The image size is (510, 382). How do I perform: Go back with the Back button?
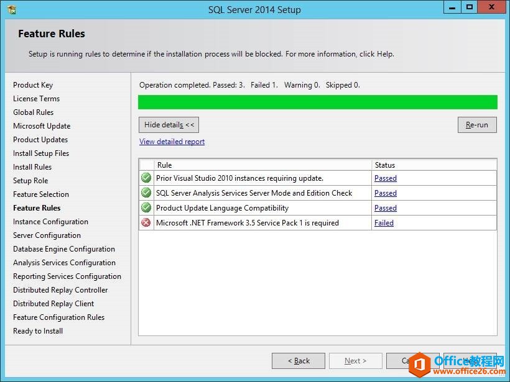(299, 360)
